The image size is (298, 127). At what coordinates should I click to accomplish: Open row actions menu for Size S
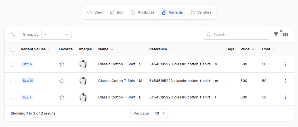coord(285,64)
